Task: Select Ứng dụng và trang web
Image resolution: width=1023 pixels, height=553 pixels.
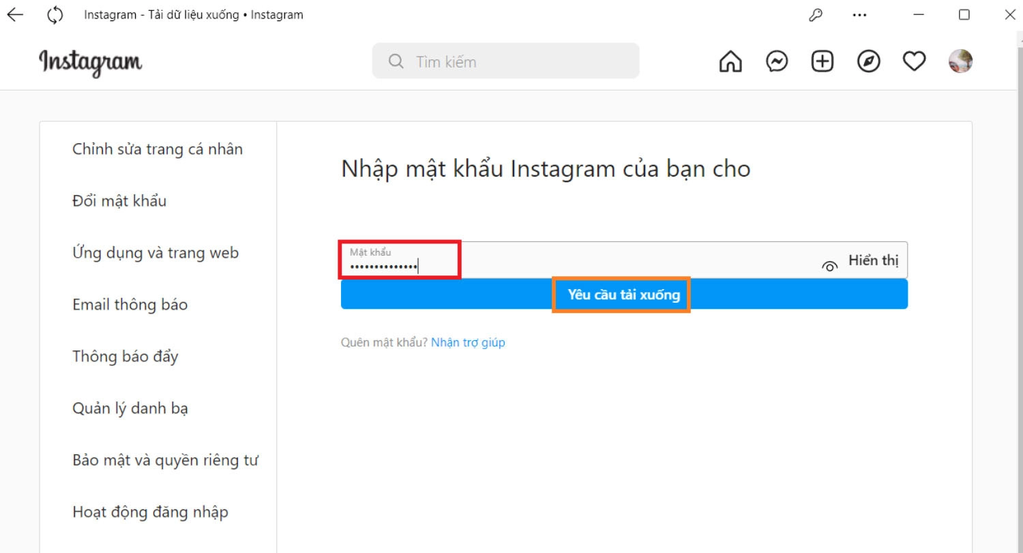Action: 155,253
